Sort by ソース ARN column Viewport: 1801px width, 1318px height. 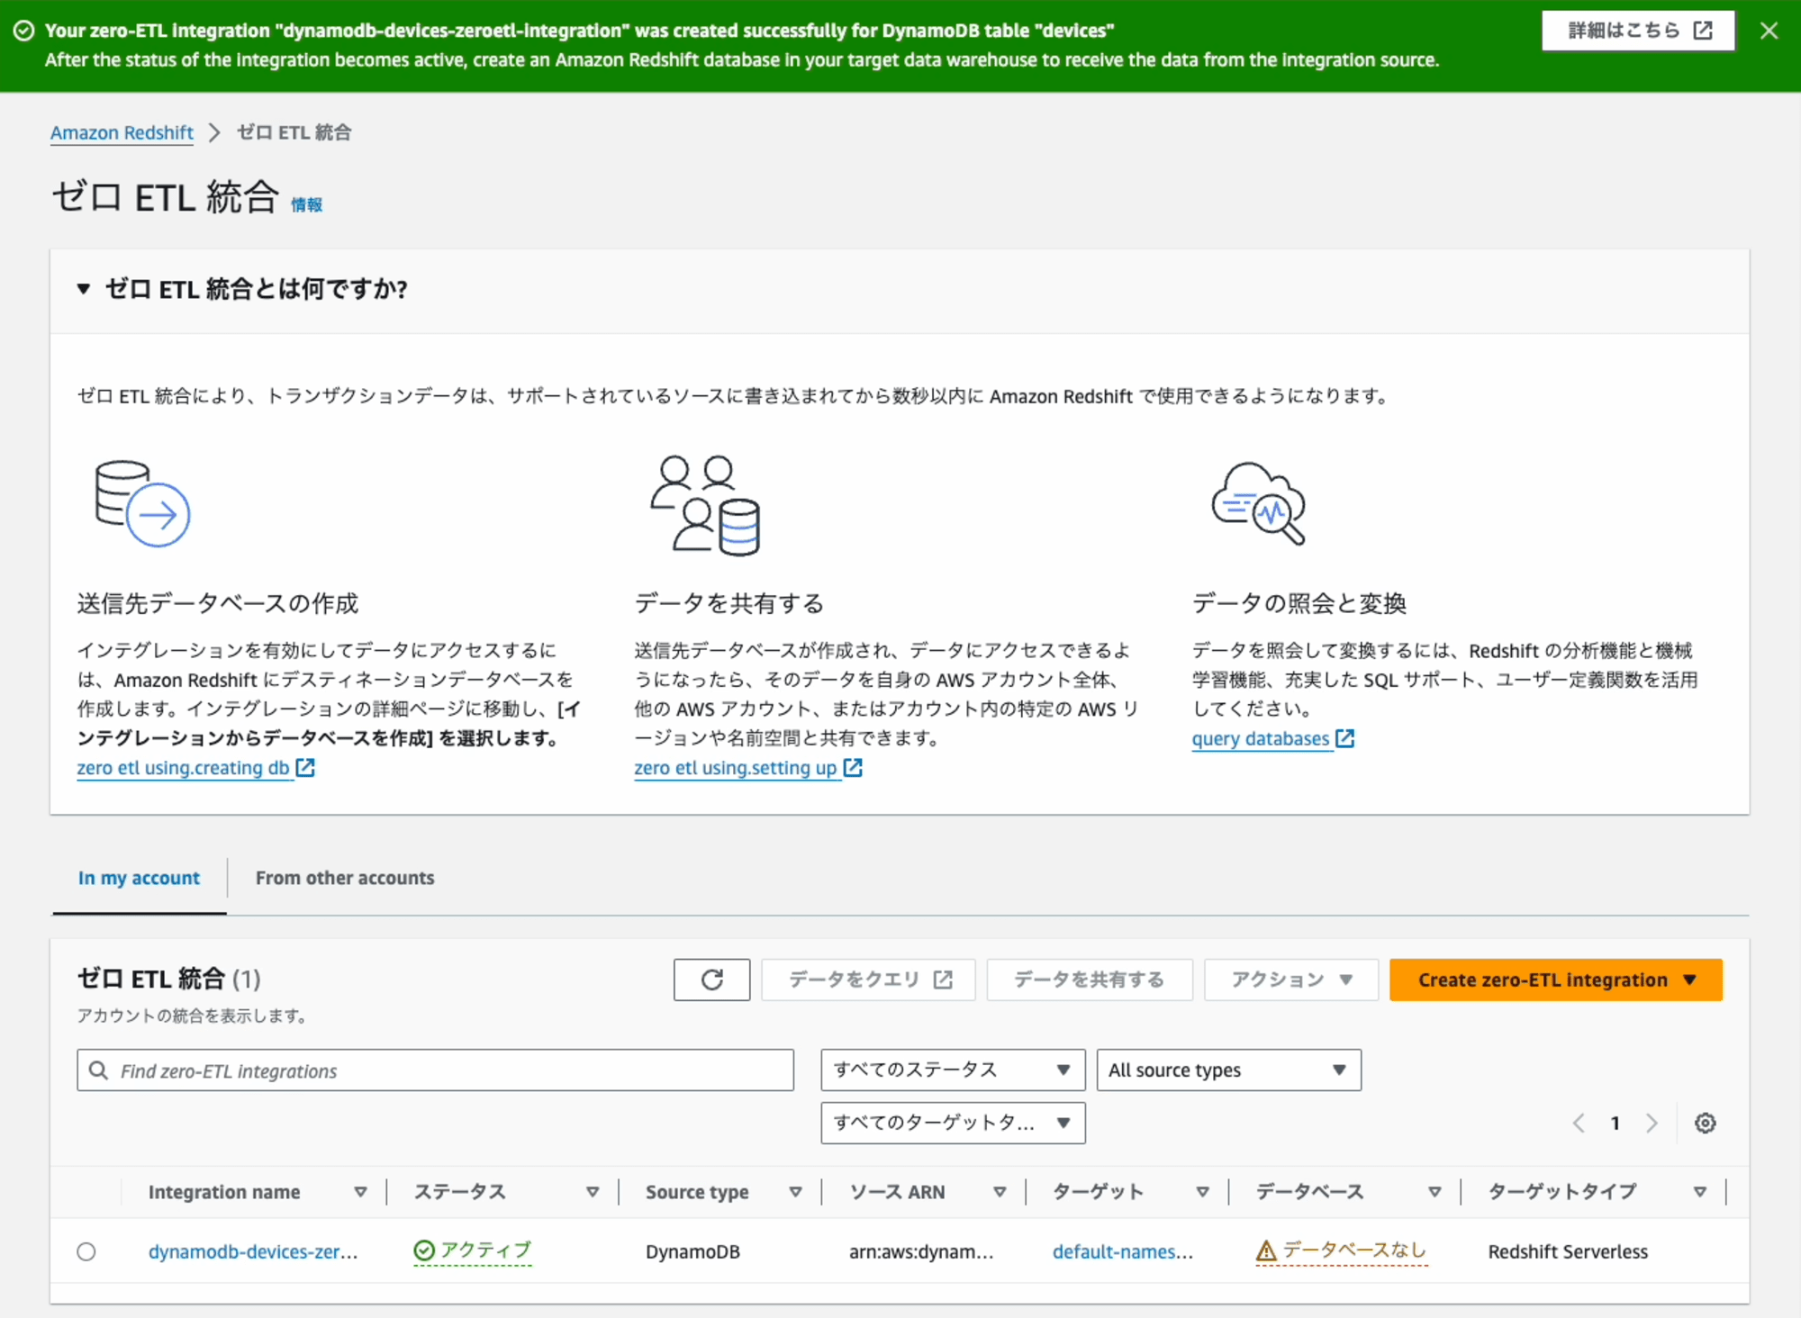1000,1192
